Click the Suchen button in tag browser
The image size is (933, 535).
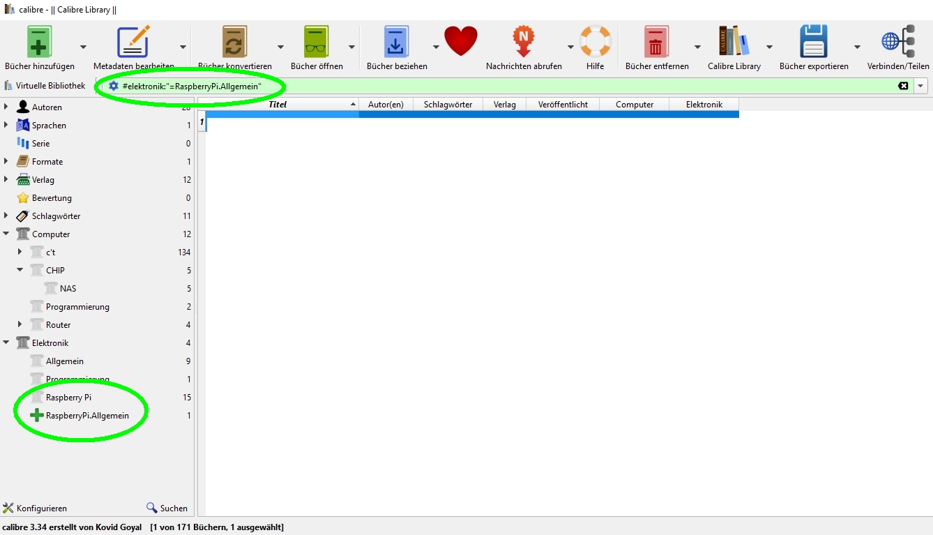(x=167, y=508)
